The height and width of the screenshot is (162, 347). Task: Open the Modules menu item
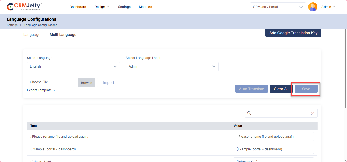click(145, 7)
